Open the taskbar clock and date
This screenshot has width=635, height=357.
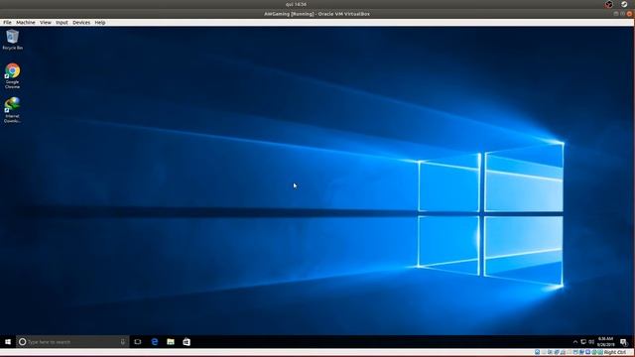coord(605,342)
